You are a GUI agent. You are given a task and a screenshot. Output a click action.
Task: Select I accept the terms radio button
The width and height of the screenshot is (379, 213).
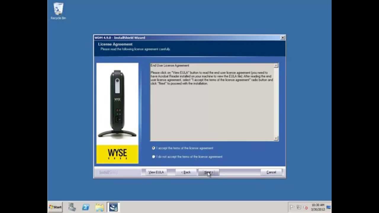(x=153, y=148)
